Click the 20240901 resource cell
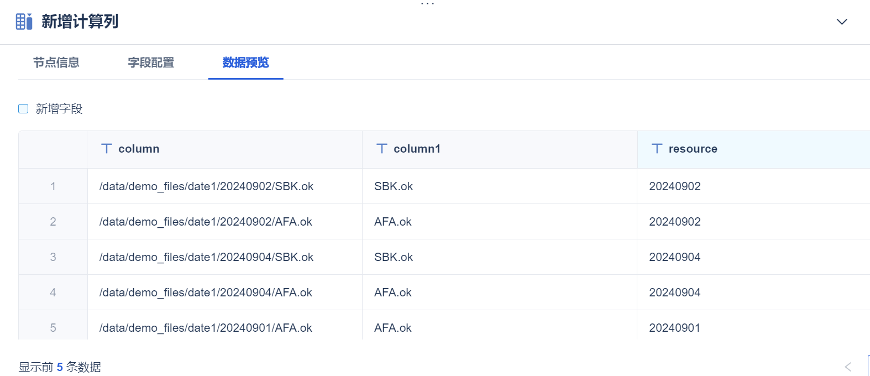870x376 pixels. tap(674, 328)
